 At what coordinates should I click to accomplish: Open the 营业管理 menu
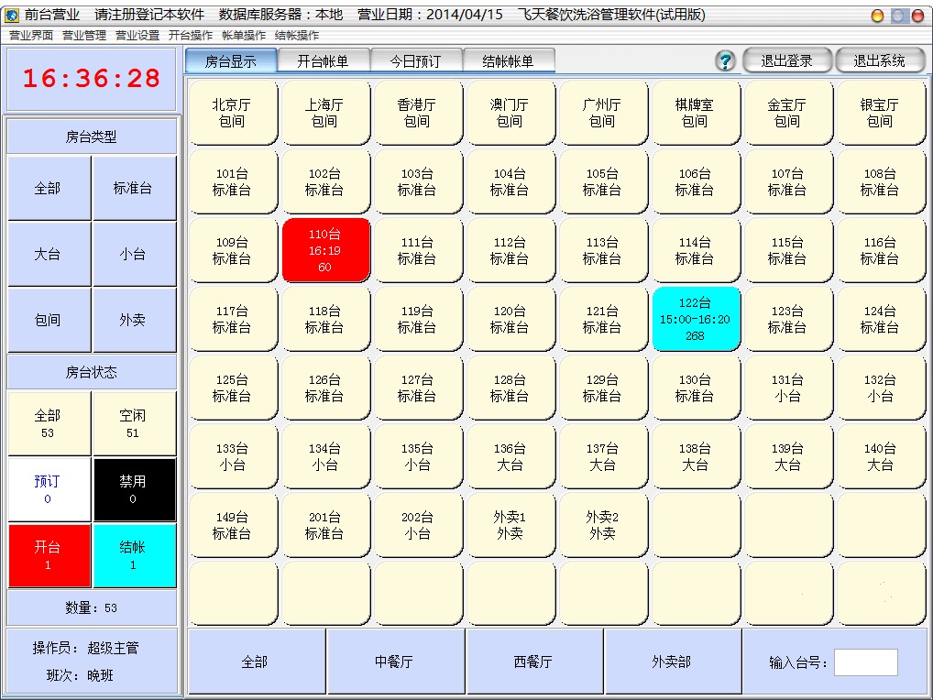click(84, 36)
